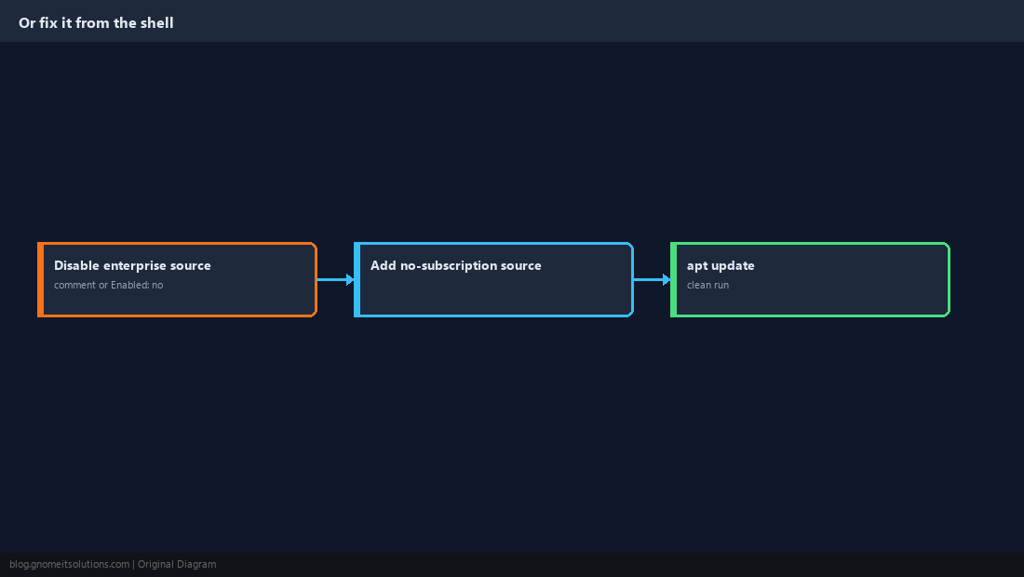Select the 'Add no-subscription source' box title
The height and width of the screenshot is (577, 1024).
point(456,265)
